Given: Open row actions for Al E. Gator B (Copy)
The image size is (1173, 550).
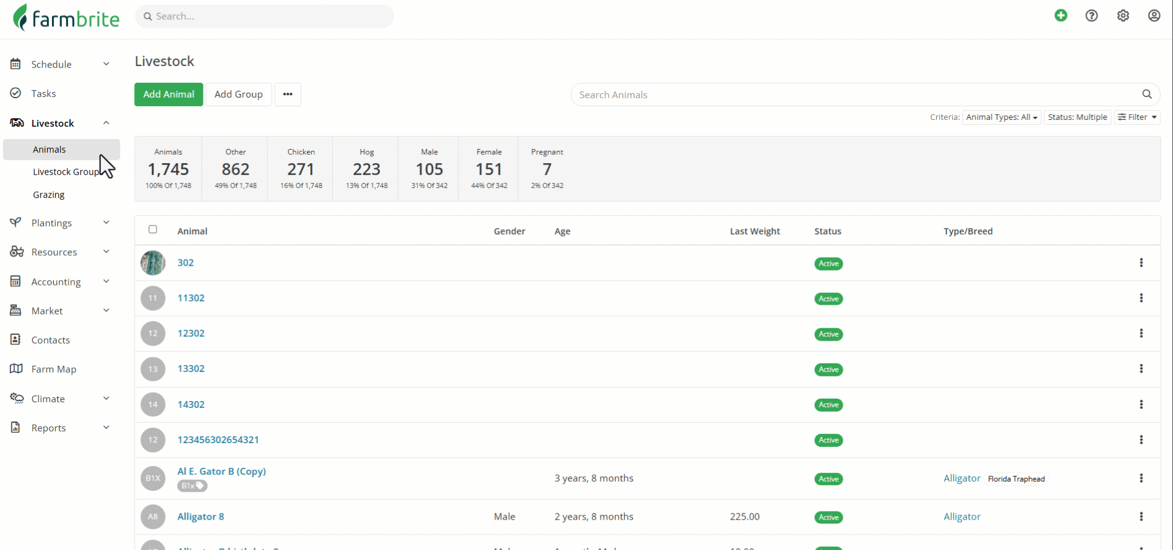Looking at the screenshot, I should [1141, 478].
